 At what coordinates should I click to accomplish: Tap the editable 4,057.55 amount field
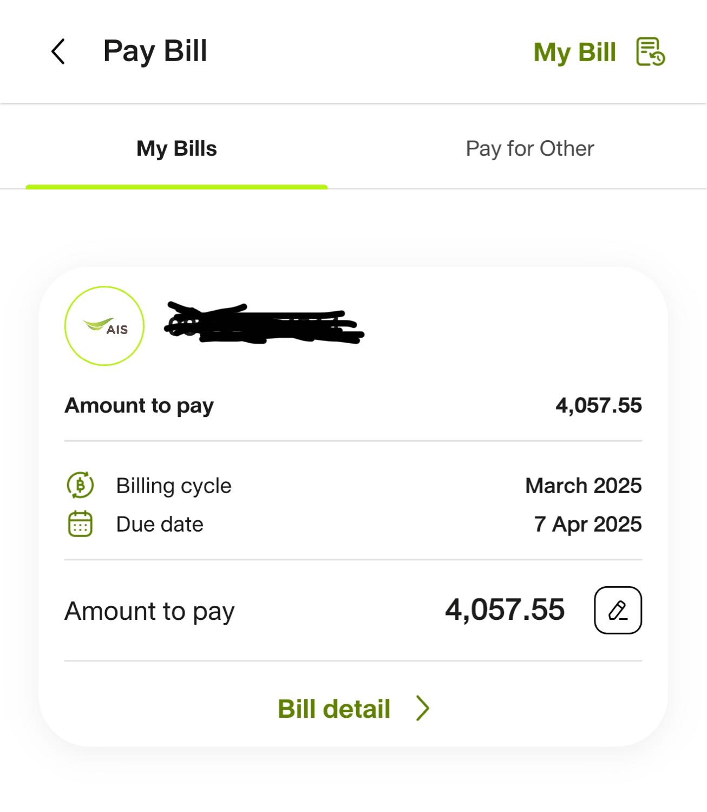[x=505, y=610]
